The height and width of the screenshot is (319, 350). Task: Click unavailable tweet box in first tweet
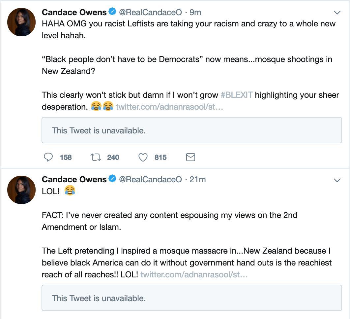[x=191, y=130]
